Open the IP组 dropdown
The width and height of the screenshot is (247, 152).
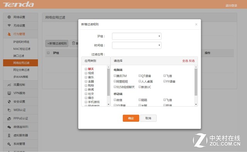point(137,36)
